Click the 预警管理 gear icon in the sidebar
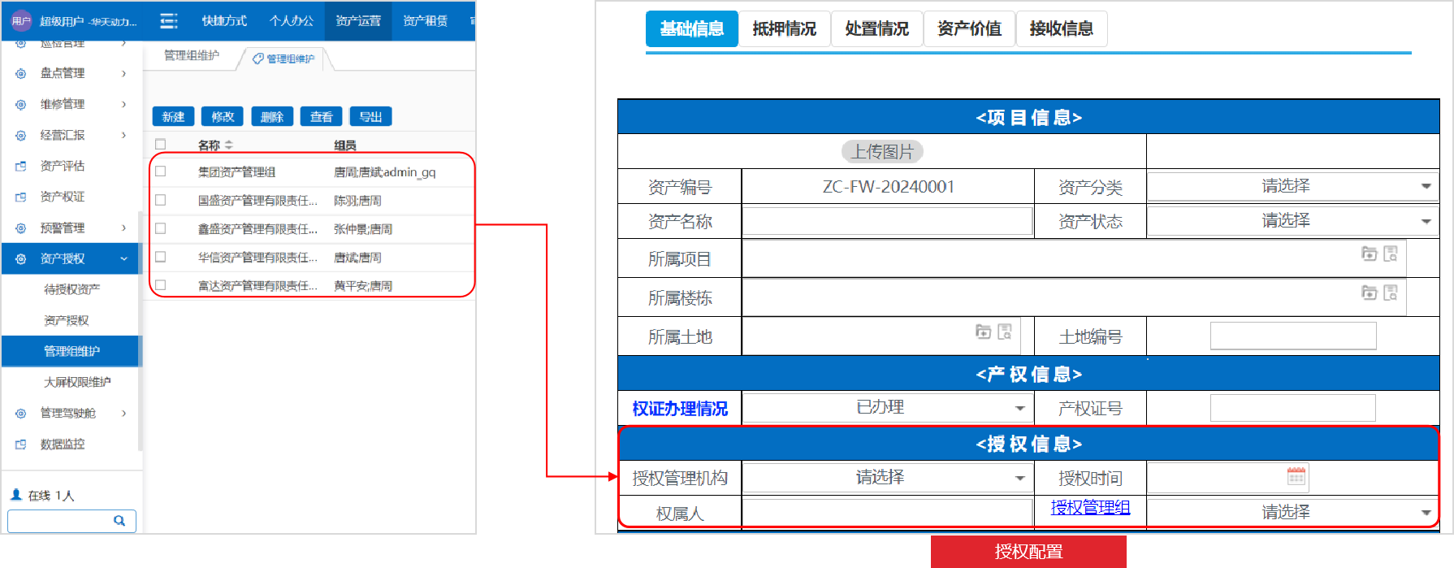Screen dimensions: 1454x568 21,228
